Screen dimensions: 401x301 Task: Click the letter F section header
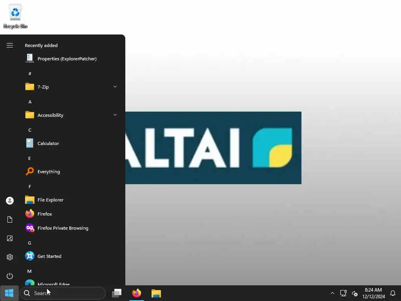[x=30, y=187]
